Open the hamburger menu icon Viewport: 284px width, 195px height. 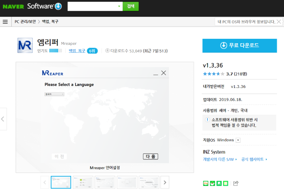pos(5,22)
